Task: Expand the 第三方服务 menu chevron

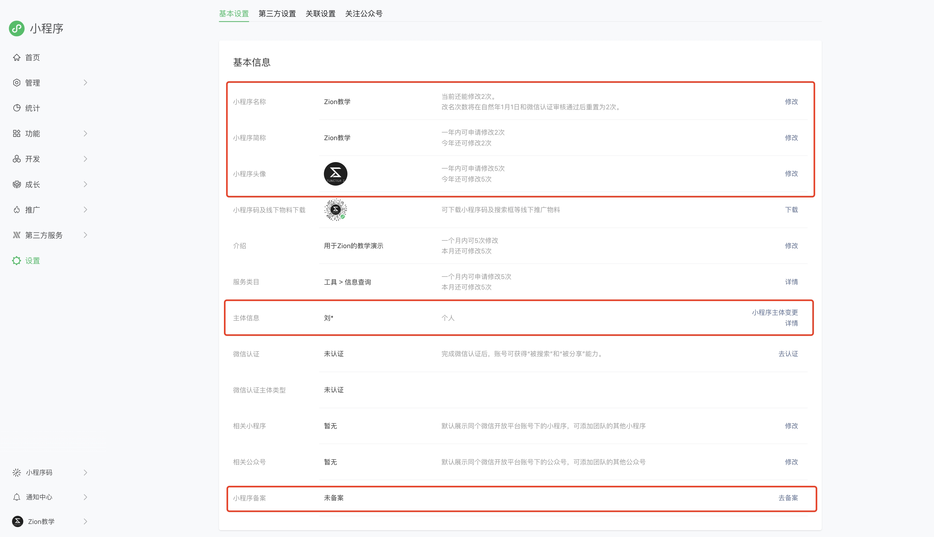Action: (x=85, y=235)
